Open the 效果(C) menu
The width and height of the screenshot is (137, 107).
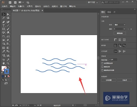pos(46,6)
